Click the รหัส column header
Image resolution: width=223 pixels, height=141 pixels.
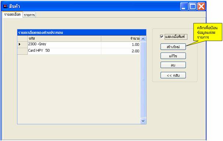(x=64, y=39)
